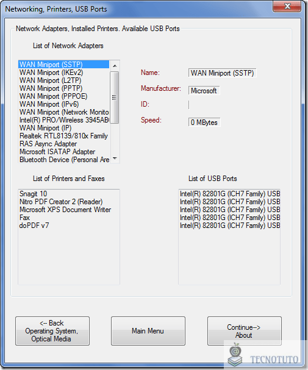Select fourth Intel 82801G USB port entry
This screenshot has height=370, width=308.
(229, 218)
